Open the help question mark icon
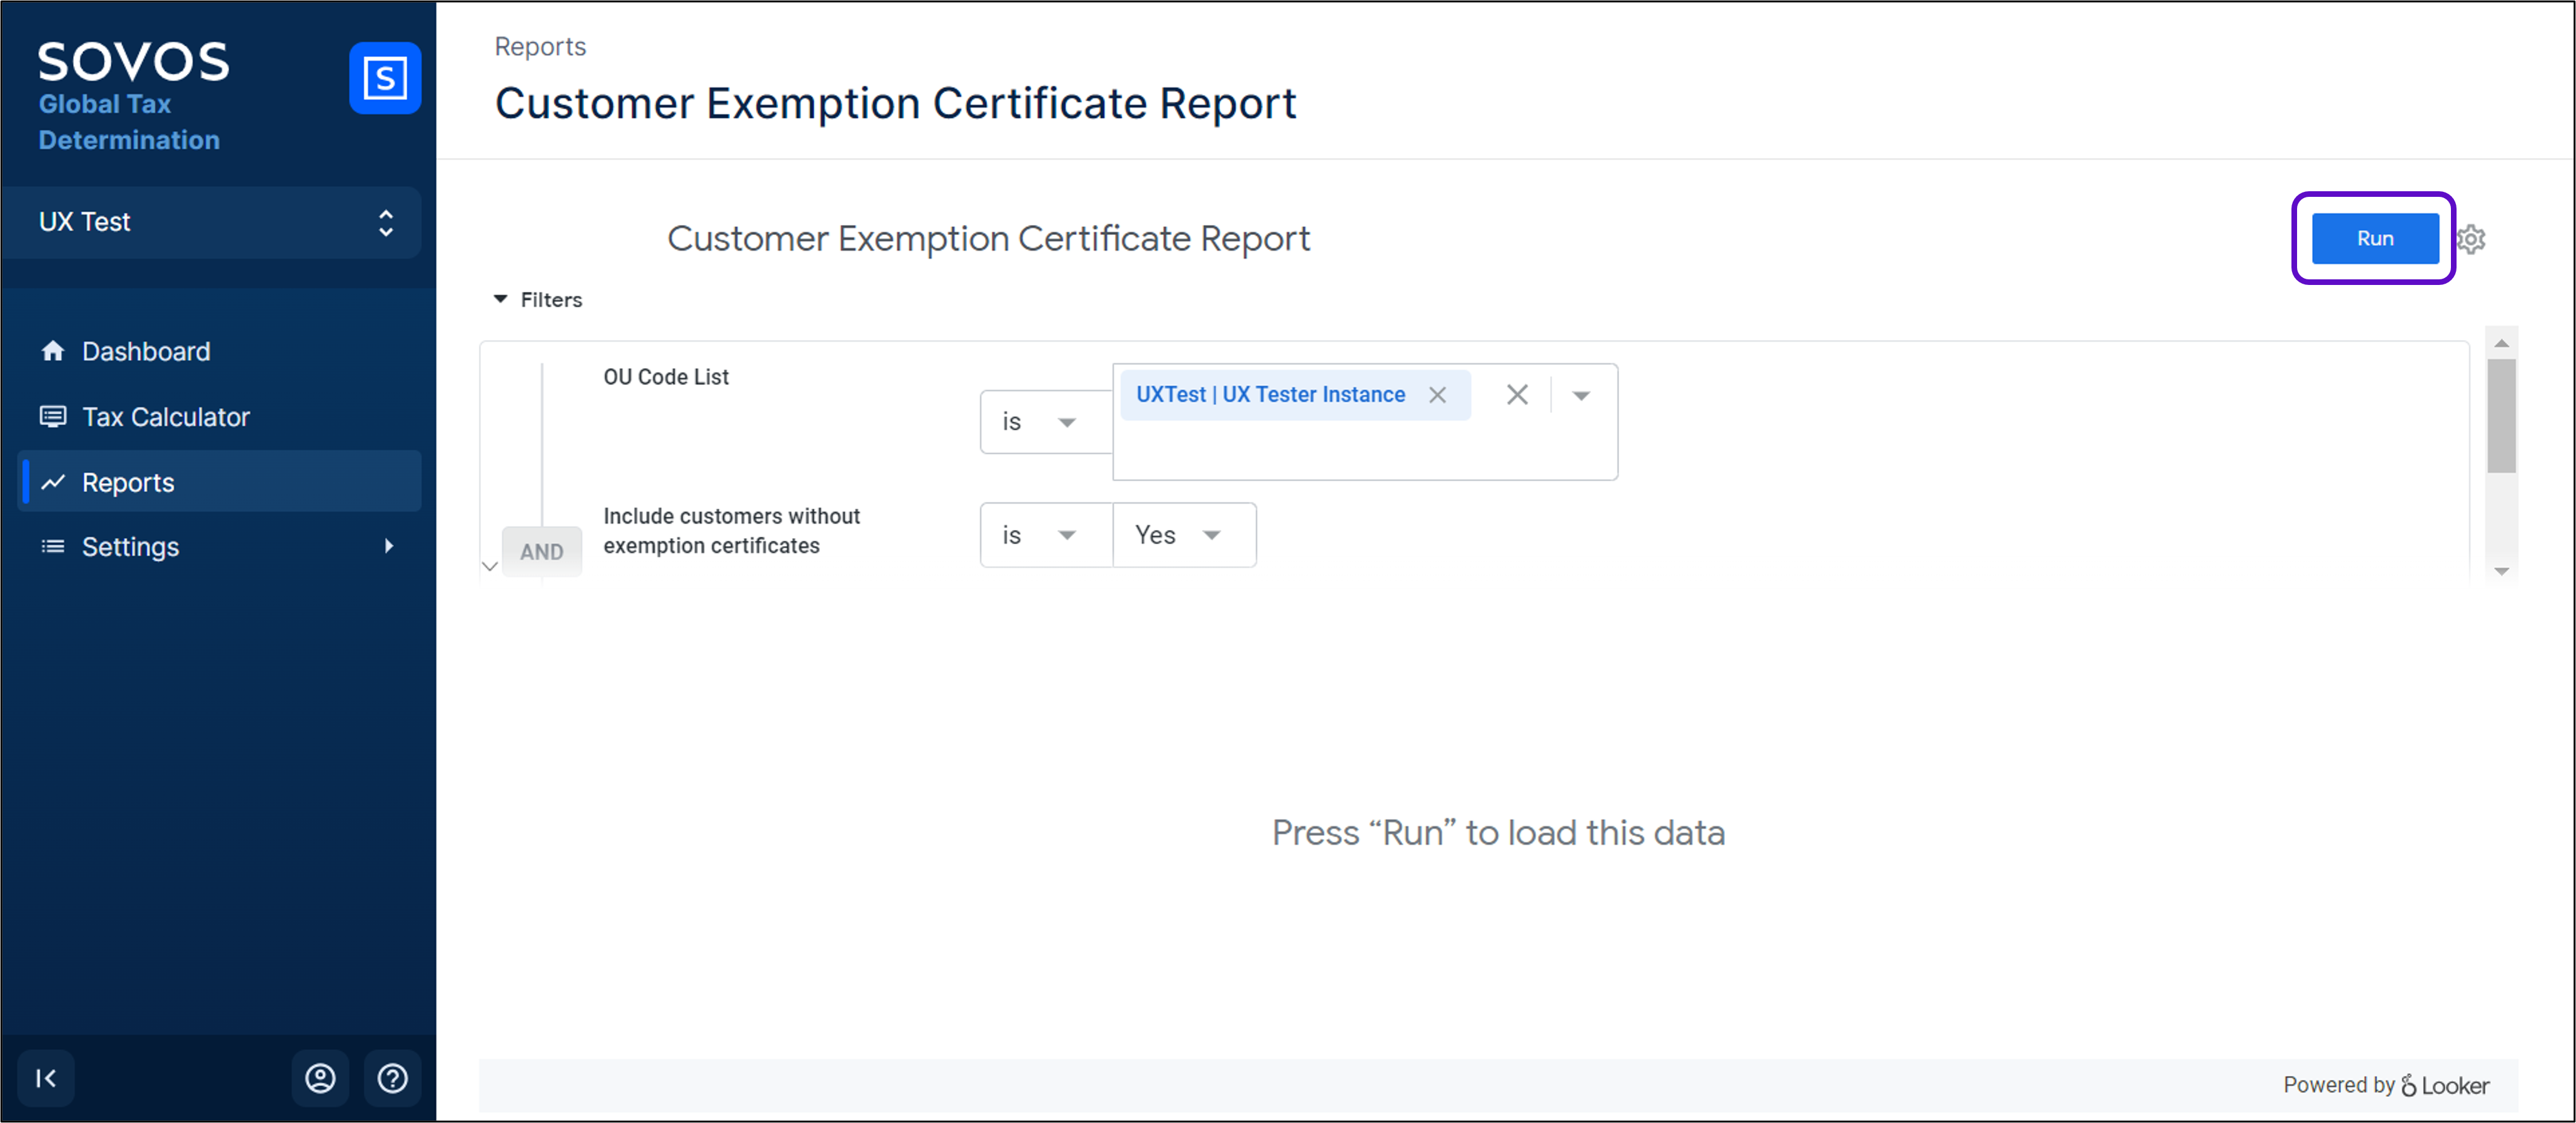The width and height of the screenshot is (2576, 1123). tap(392, 1078)
